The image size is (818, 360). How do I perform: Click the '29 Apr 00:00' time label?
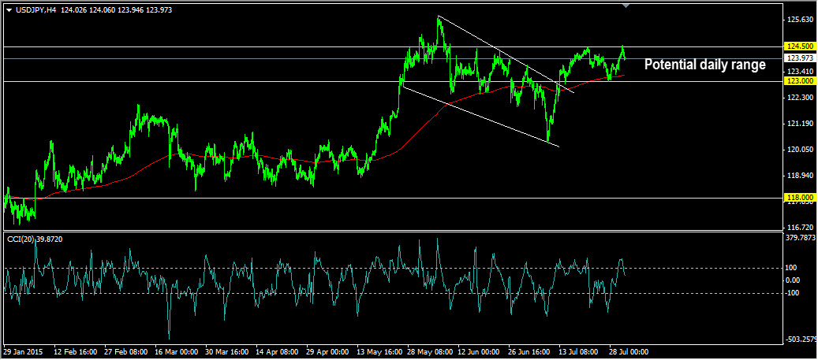327,351
